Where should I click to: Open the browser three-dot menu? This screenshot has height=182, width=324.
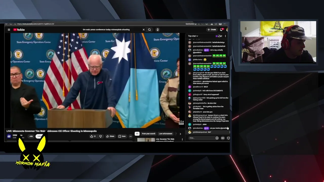(x=225, y=24)
